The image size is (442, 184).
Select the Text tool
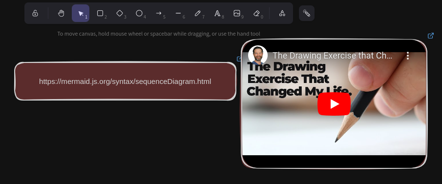point(217,13)
